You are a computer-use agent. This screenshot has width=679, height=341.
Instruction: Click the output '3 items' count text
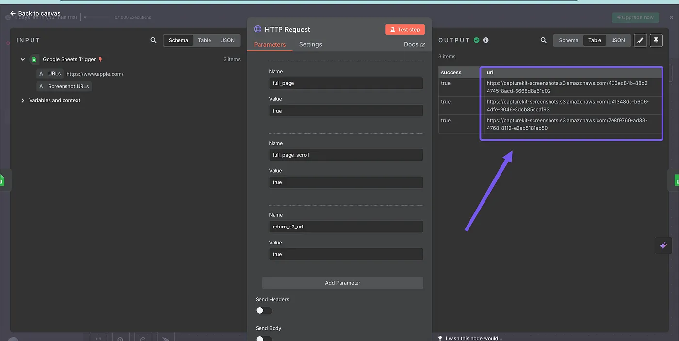[x=447, y=56]
